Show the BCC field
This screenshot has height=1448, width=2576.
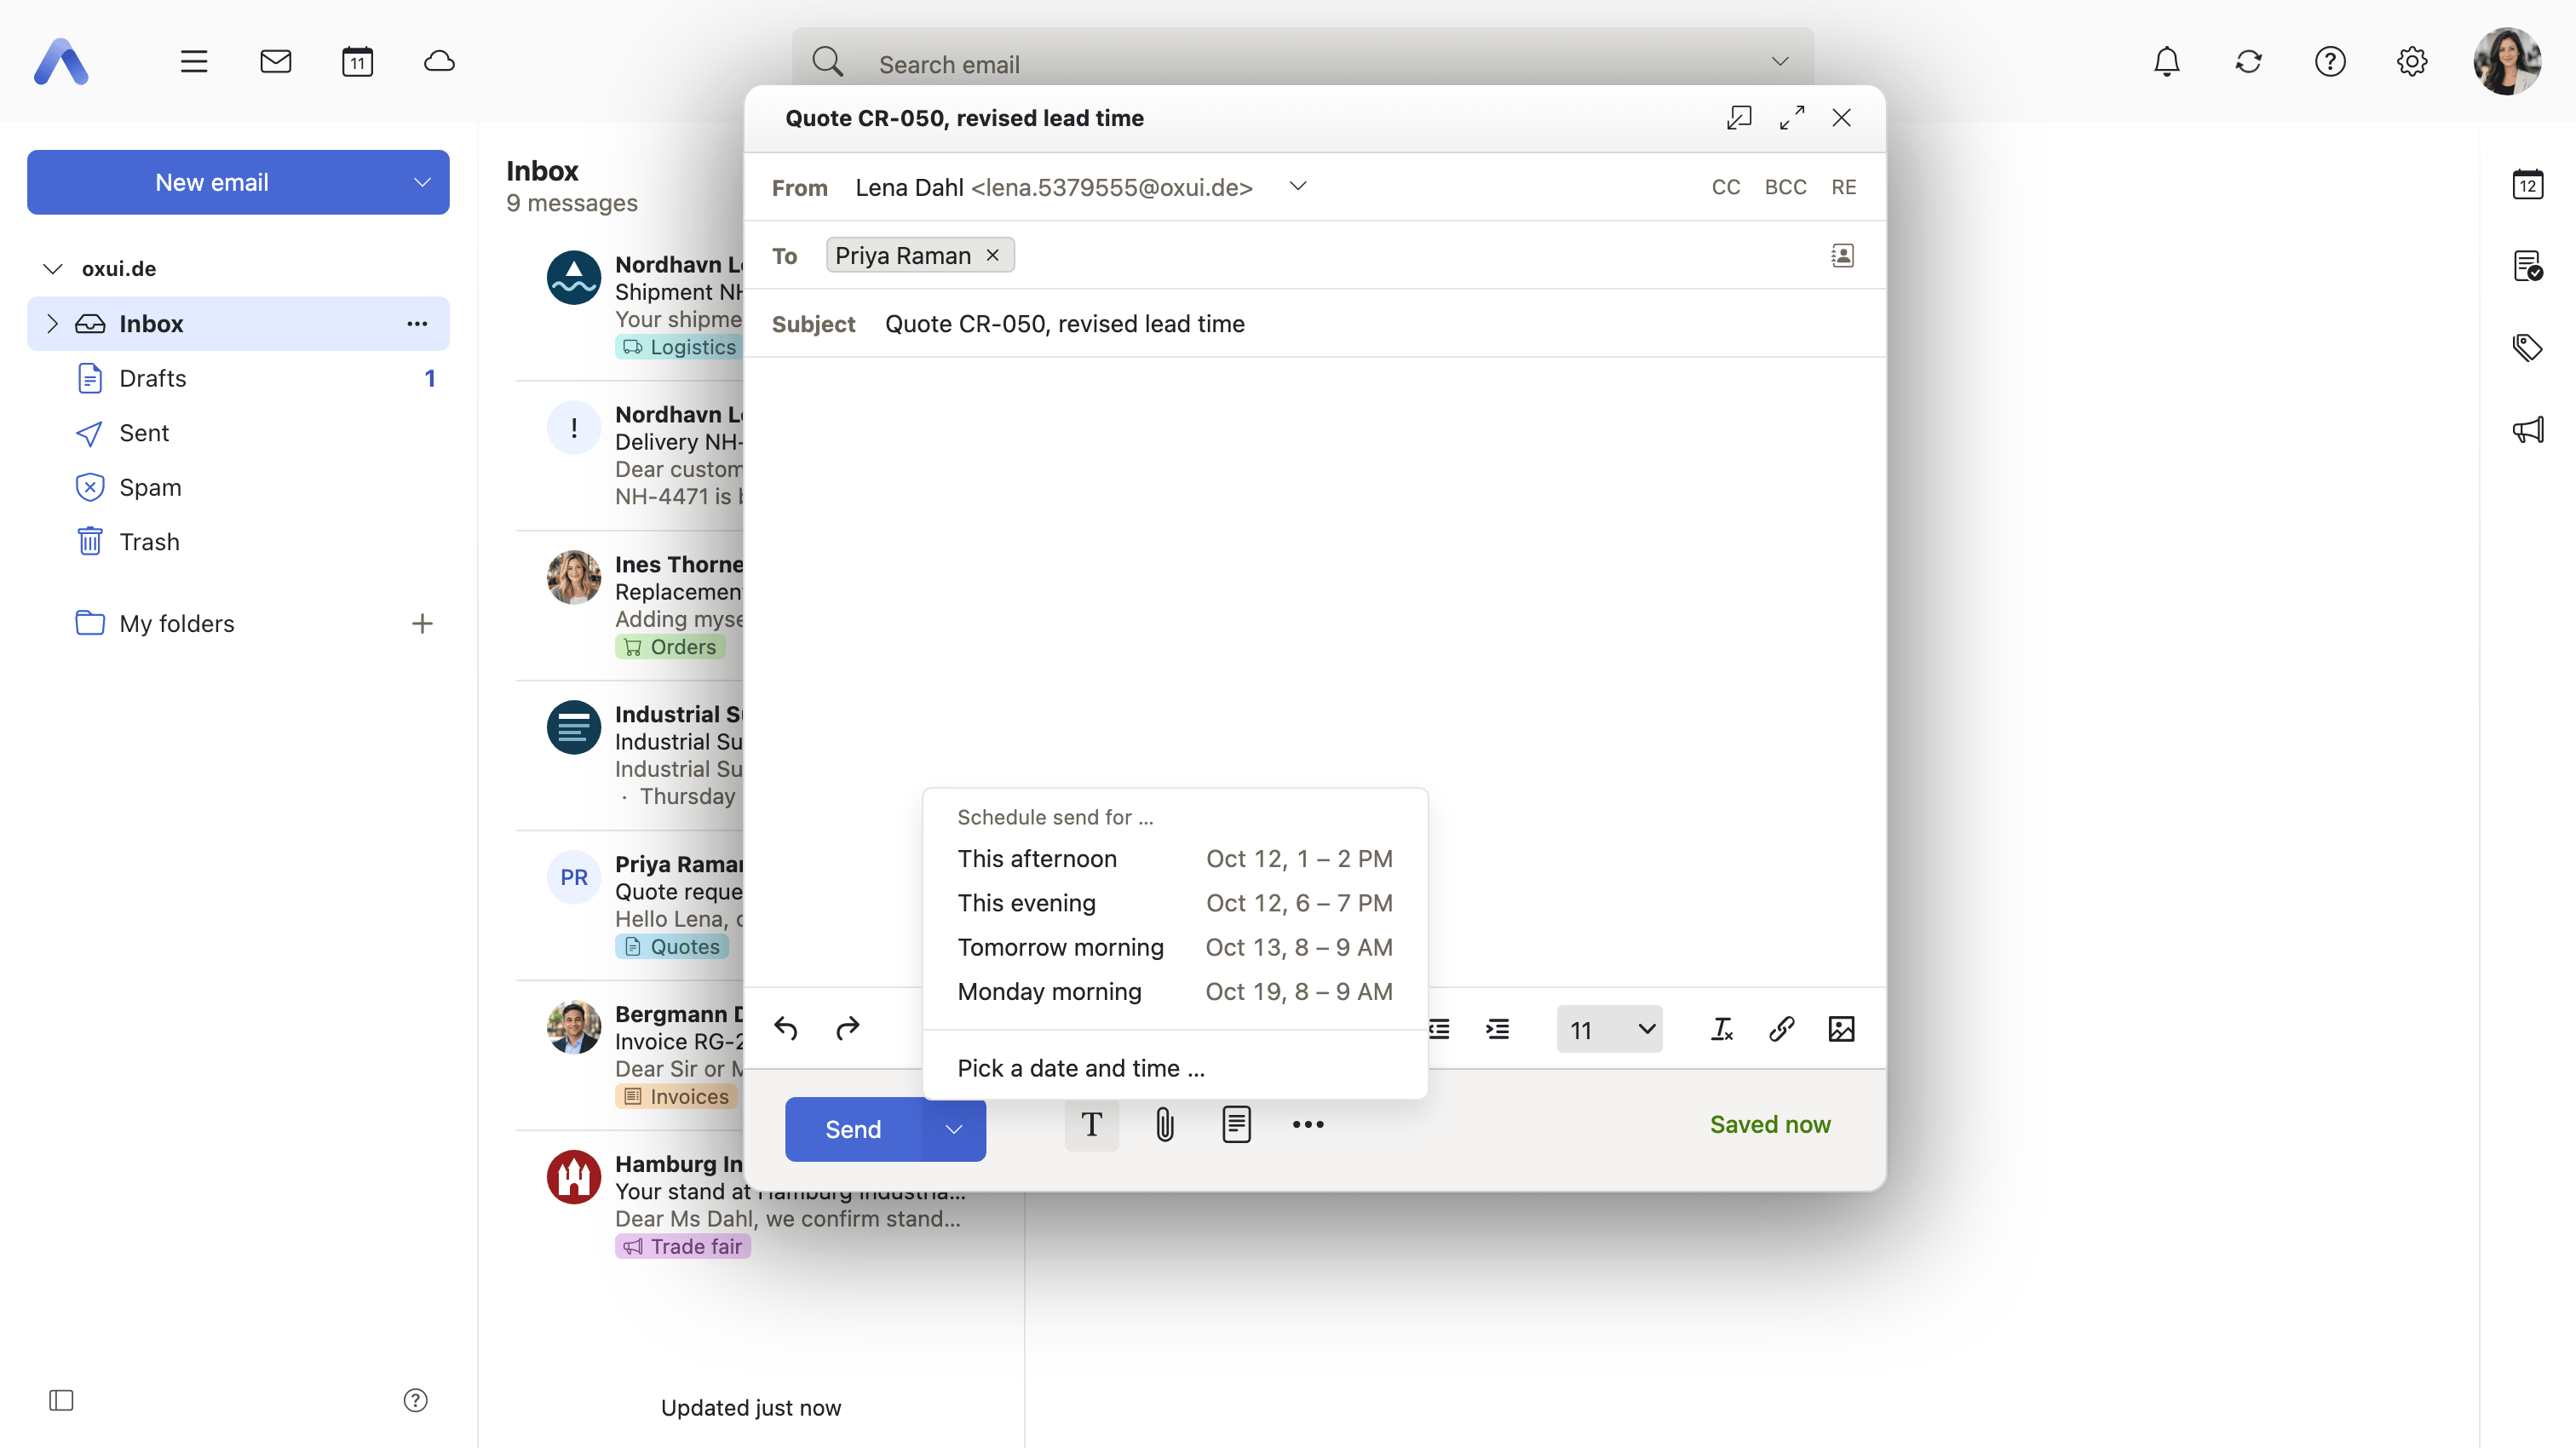pos(1785,187)
